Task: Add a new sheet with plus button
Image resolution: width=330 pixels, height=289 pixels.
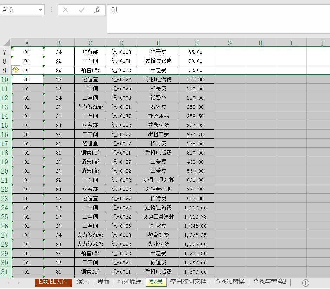Action: pyautogui.click(x=306, y=283)
